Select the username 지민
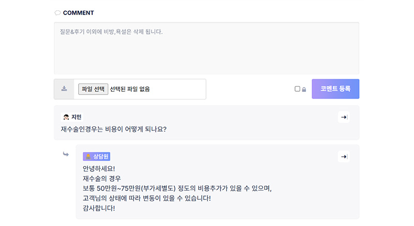Viewport: 414px width, 226px height. point(76,117)
